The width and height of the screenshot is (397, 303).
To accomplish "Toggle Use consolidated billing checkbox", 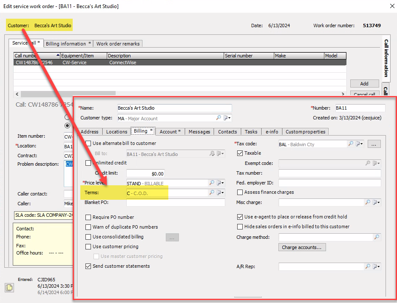I will point(88,237).
